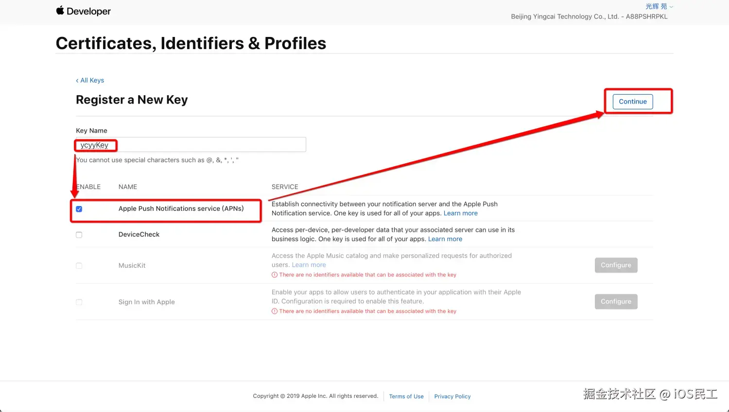Enable the DeviceCheck checkbox
Screen dimensions: 729x412
point(79,235)
